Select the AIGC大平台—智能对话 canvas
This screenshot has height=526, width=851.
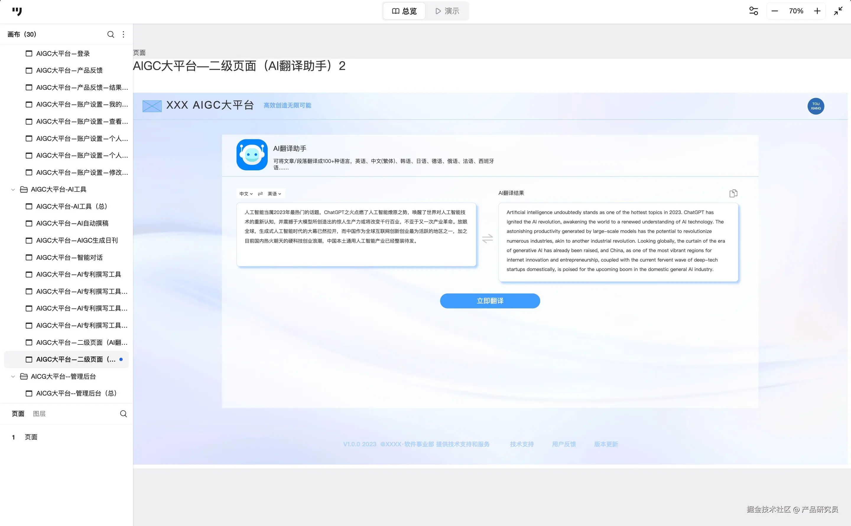point(69,257)
